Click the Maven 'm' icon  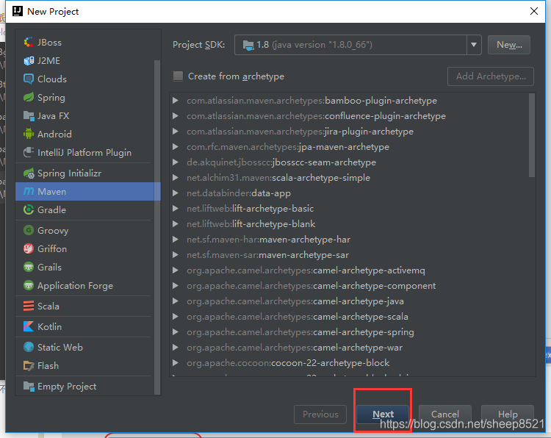(x=29, y=192)
